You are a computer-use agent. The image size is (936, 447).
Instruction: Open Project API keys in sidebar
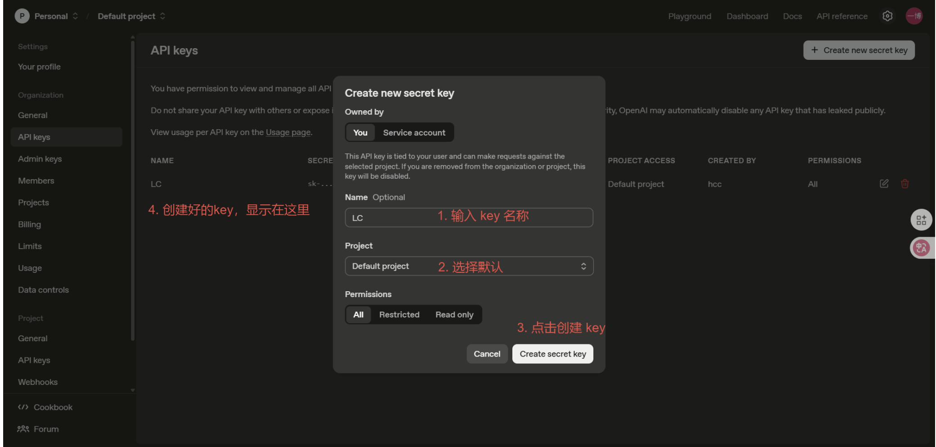(x=67, y=360)
